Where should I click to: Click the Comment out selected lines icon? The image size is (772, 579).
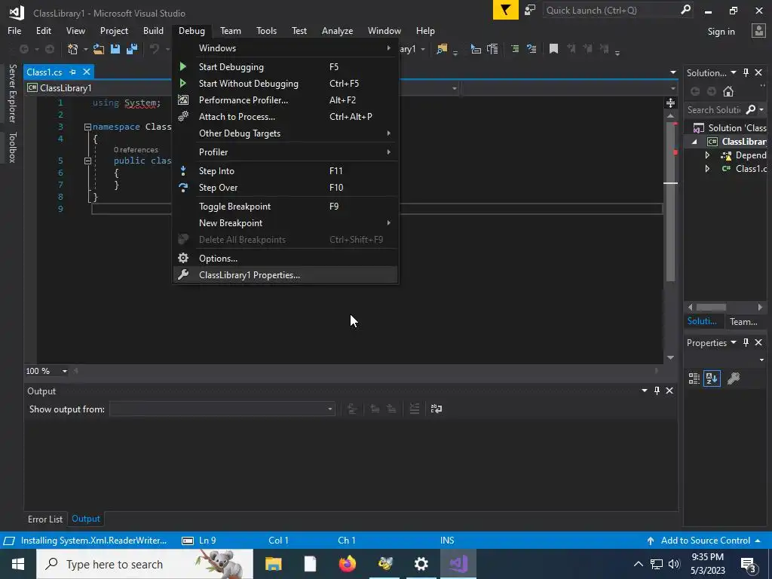515,49
